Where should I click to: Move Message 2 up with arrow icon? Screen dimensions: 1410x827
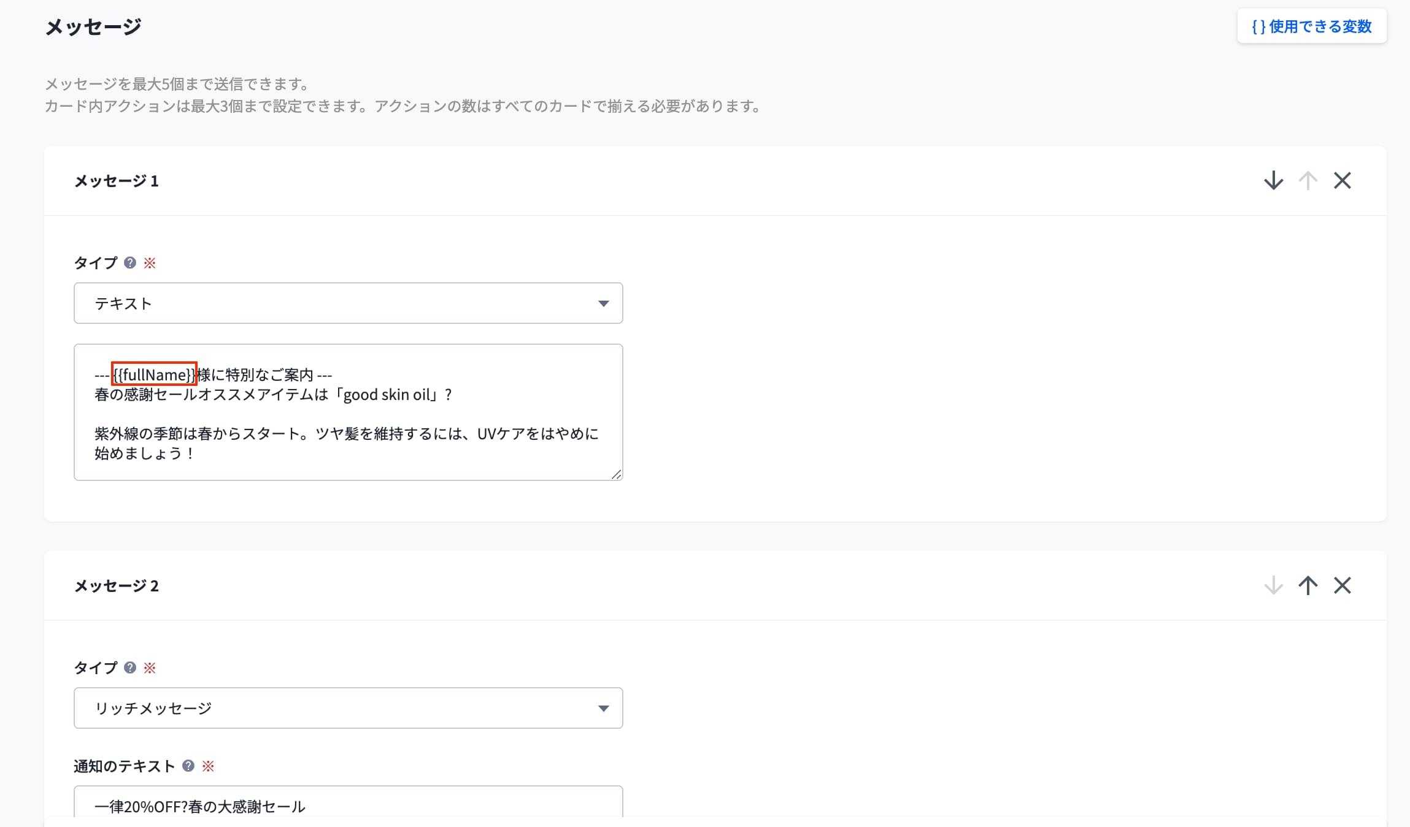point(1308,585)
